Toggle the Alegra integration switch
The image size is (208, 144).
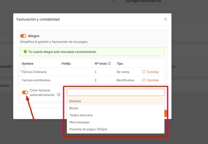(23, 36)
